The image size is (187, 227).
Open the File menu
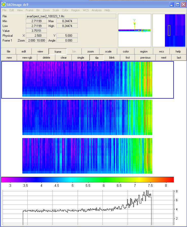[4, 10]
